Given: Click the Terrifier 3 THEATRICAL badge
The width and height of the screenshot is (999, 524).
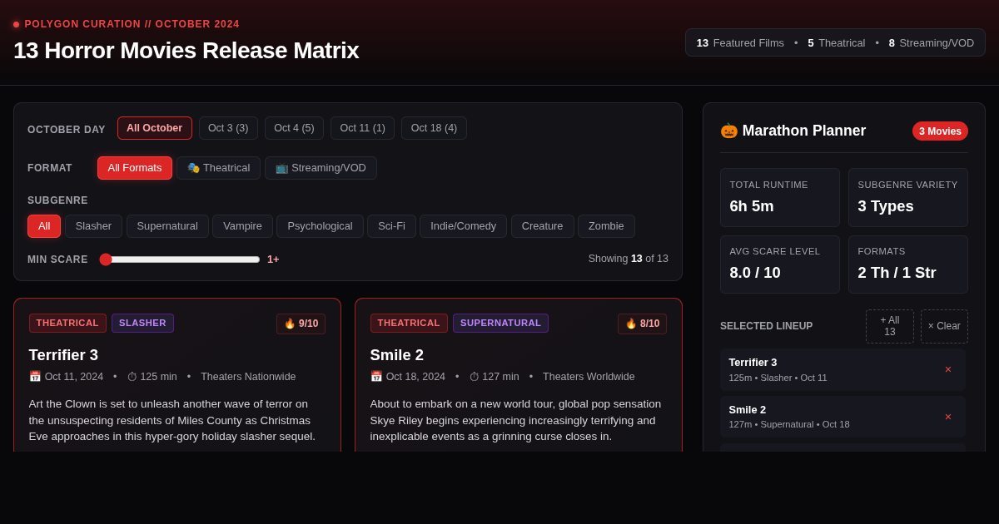Looking at the screenshot, I should (x=67, y=323).
